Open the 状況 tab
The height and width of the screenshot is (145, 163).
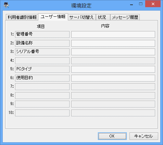(x=103, y=17)
